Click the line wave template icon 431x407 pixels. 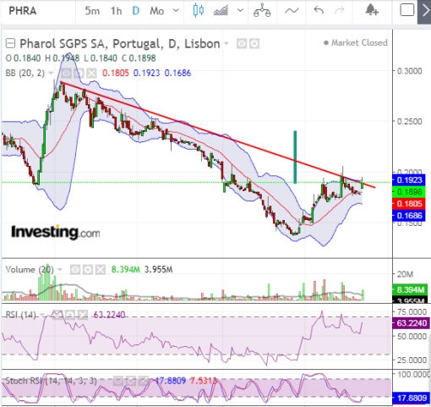pyautogui.click(x=292, y=11)
